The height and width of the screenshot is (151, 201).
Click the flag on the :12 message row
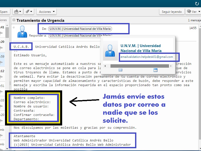tap(1, 77)
